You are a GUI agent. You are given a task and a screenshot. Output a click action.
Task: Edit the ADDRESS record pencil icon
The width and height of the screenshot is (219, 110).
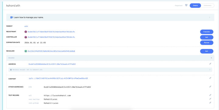tap(210, 64)
